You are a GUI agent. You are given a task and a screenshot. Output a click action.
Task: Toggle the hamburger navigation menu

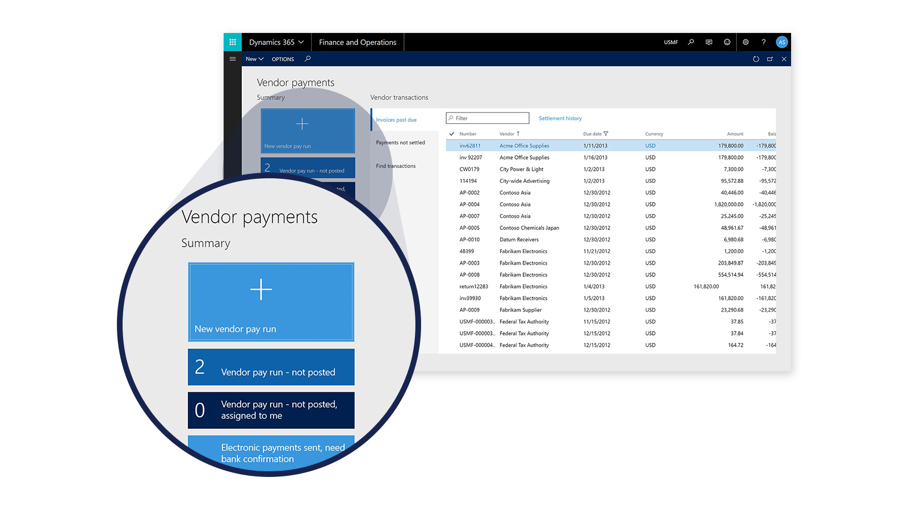coord(233,59)
